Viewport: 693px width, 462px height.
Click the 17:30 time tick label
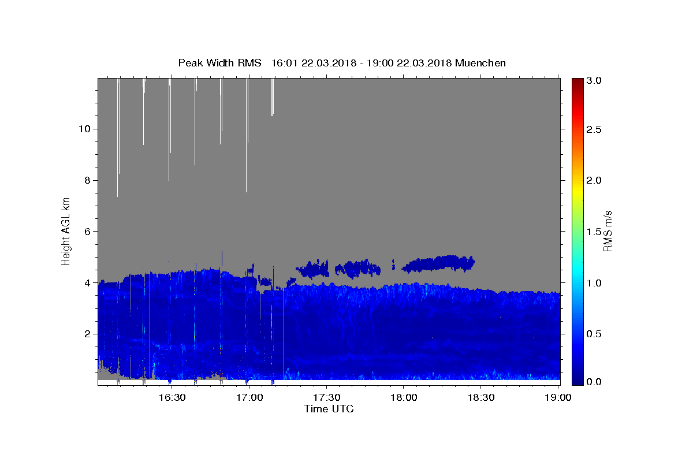(326, 397)
